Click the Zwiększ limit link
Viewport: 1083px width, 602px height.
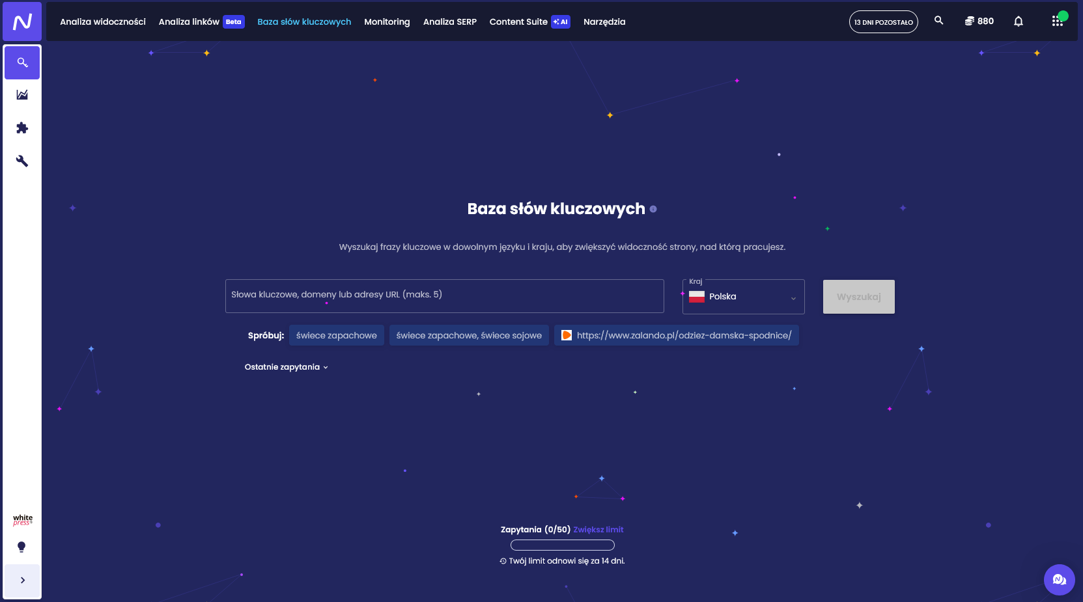(598, 530)
